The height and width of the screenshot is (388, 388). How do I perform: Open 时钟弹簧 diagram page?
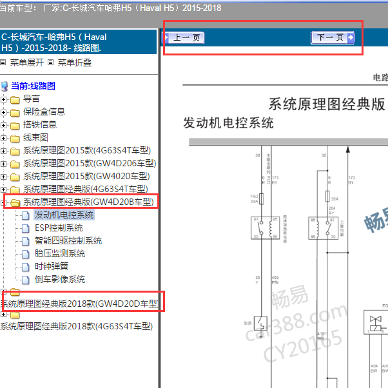(x=51, y=266)
